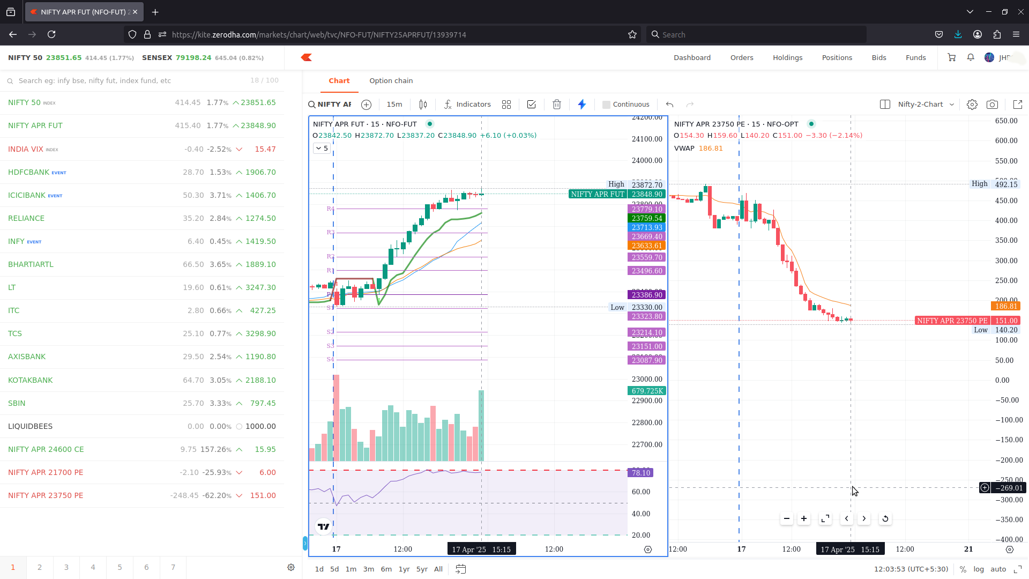Open the TradingView logo on left chart
Screen dimensions: 1029x579
(x=324, y=526)
